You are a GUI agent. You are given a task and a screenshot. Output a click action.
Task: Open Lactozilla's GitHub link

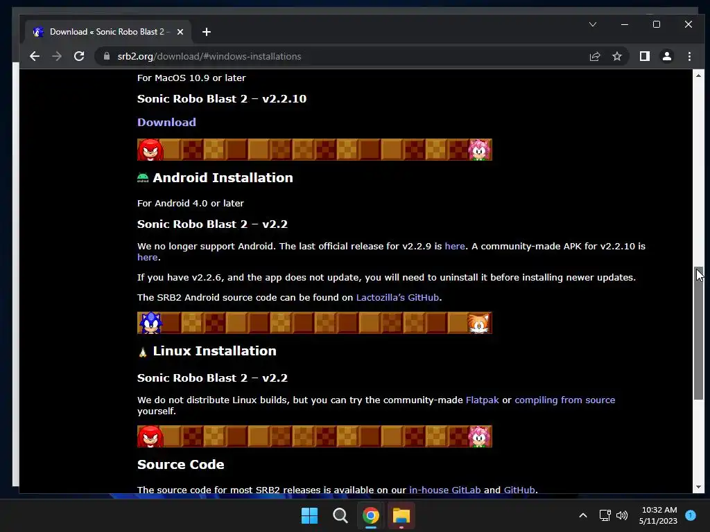pyautogui.click(x=397, y=297)
